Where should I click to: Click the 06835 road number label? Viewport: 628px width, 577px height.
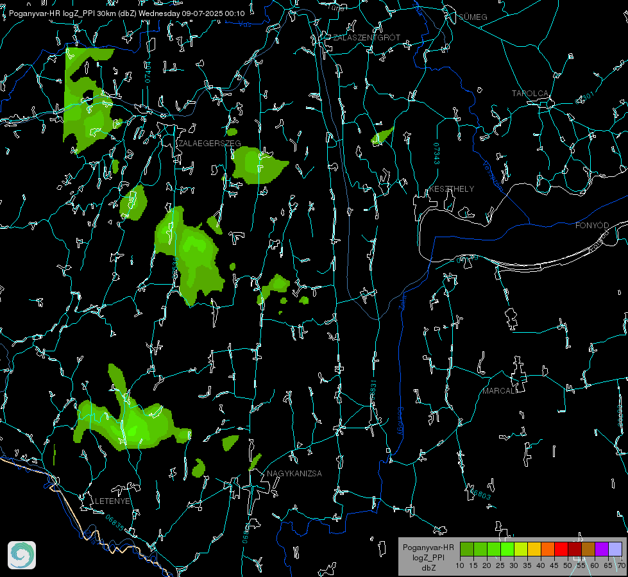click(x=115, y=523)
